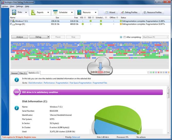Sort disks by the Size column header
This screenshot has width=172, height=140.
coord(57,18)
